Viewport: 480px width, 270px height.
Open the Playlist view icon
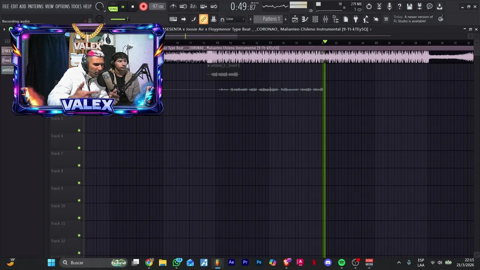pyautogui.click(x=295, y=19)
